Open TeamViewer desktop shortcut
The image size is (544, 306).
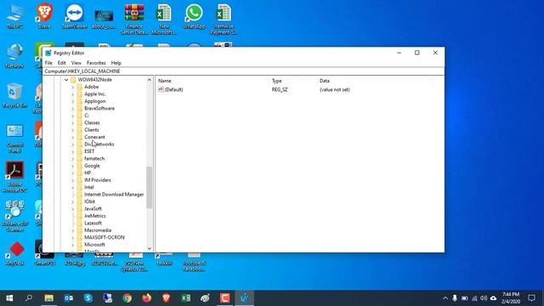coord(74,16)
